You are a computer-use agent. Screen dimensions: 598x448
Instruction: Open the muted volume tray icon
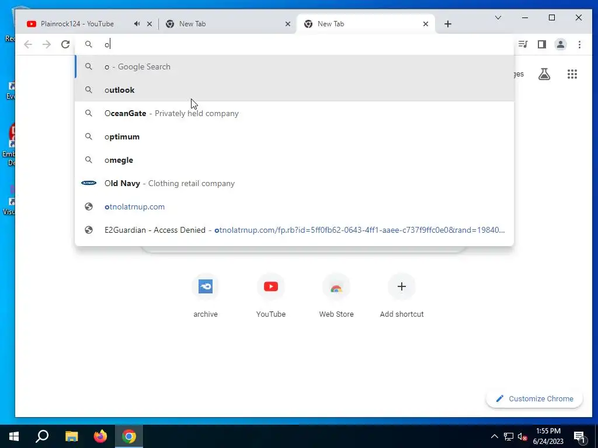point(522,436)
